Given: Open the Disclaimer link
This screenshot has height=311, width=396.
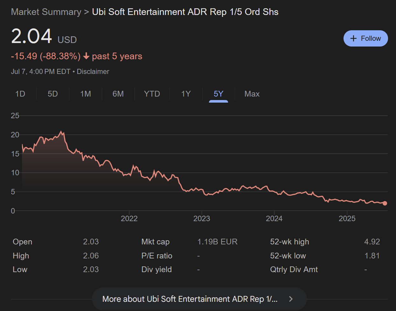Looking at the screenshot, I should [x=93, y=72].
